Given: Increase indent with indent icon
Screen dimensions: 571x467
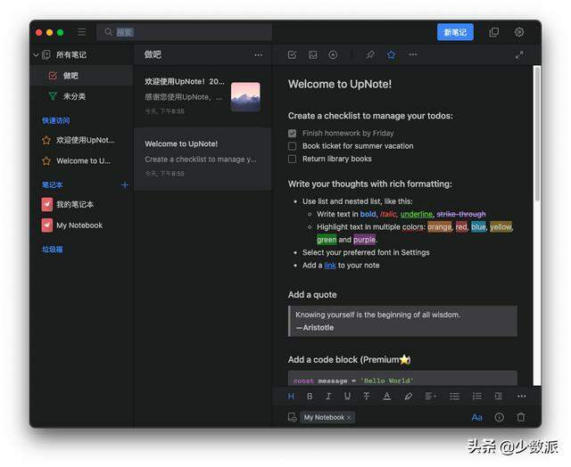Looking at the screenshot, I should 499,397.
